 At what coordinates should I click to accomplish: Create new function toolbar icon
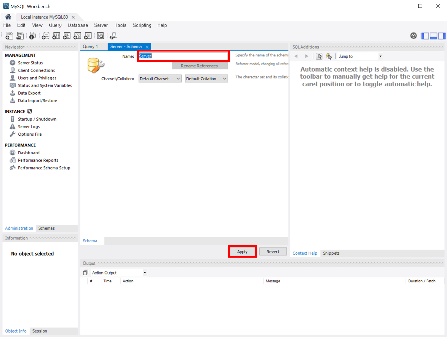pyautogui.click(x=88, y=36)
